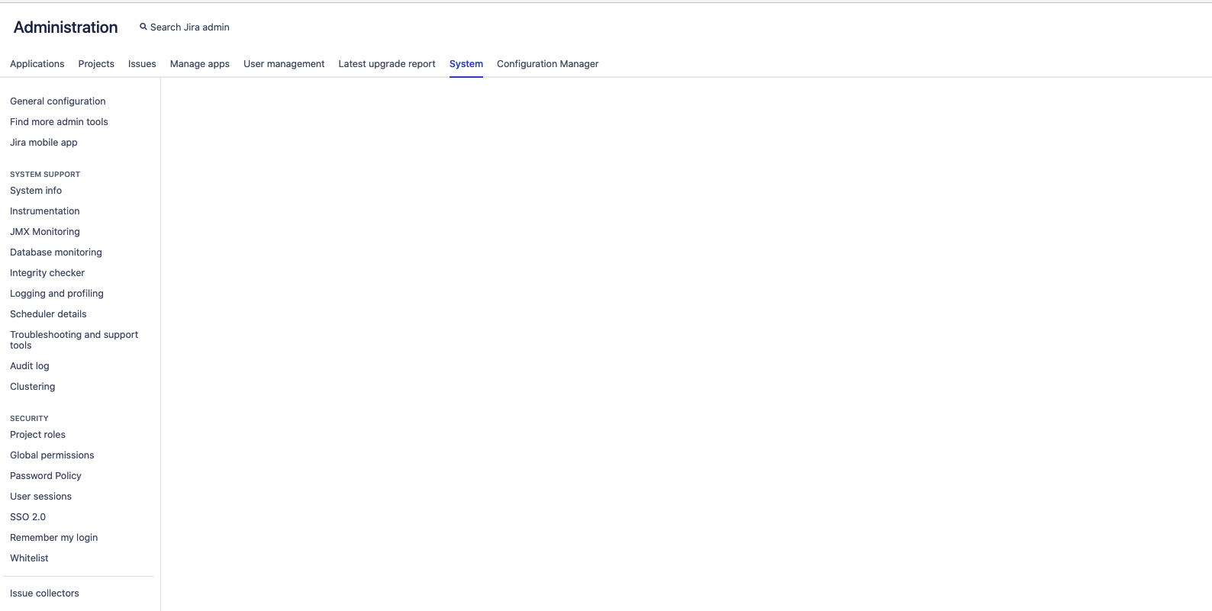Click the SECURITY section label
1212x611 pixels.
tap(29, 419)
